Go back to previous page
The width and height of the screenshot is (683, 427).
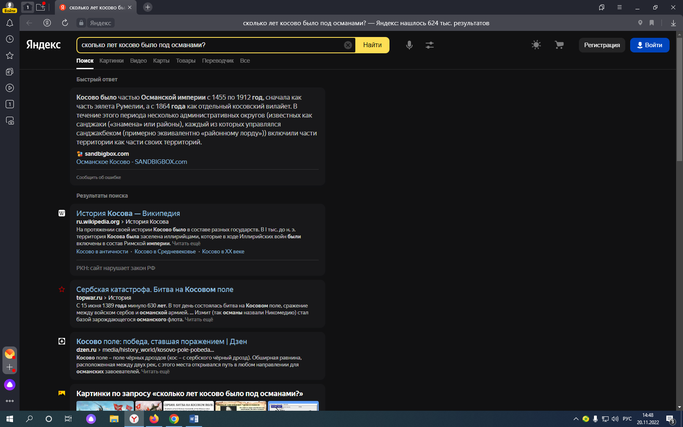(x=29, y=23)
